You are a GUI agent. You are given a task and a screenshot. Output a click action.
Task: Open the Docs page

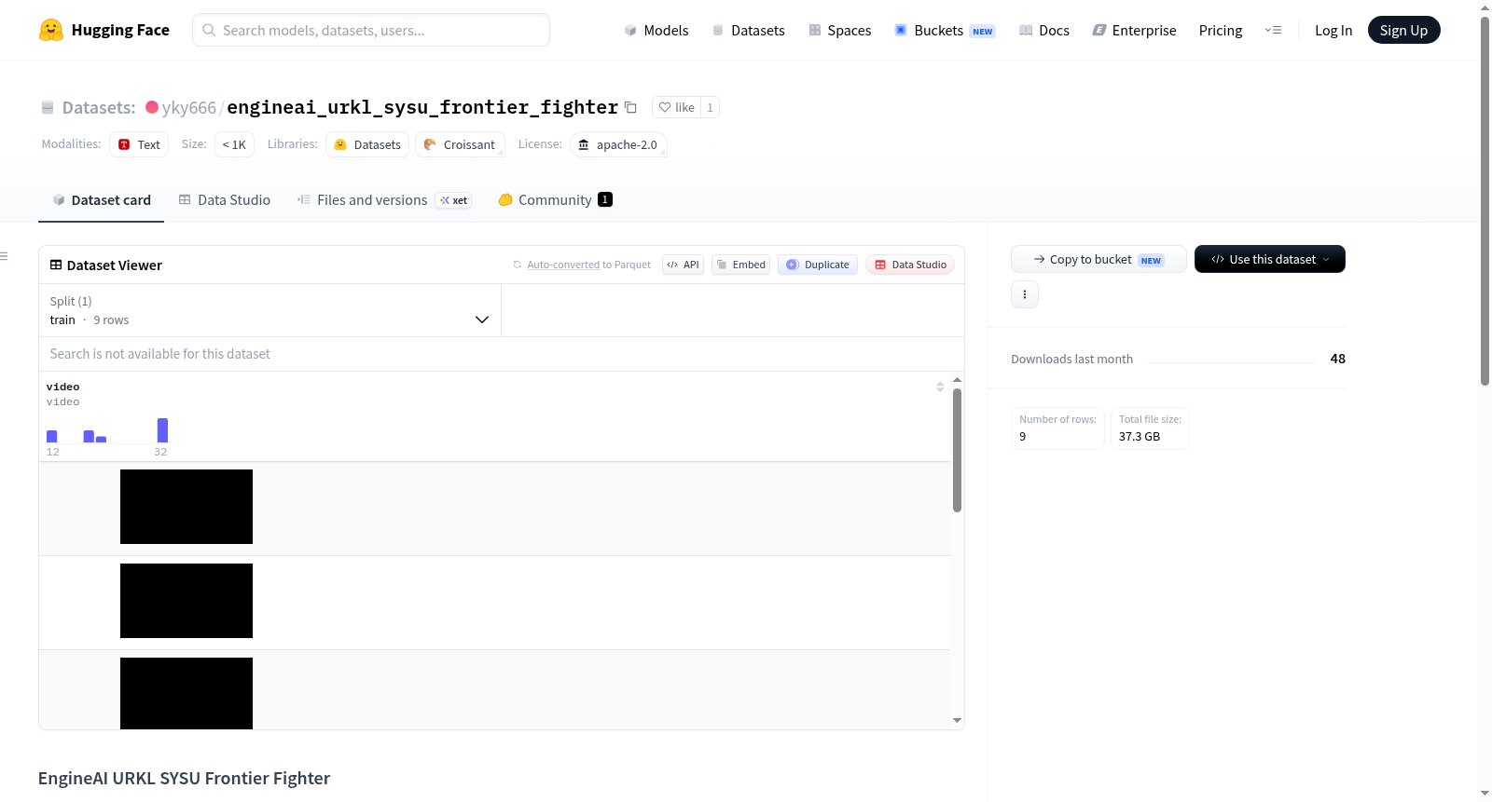1044,30
